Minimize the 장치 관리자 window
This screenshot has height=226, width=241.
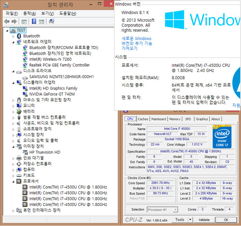tap(91, 4)
